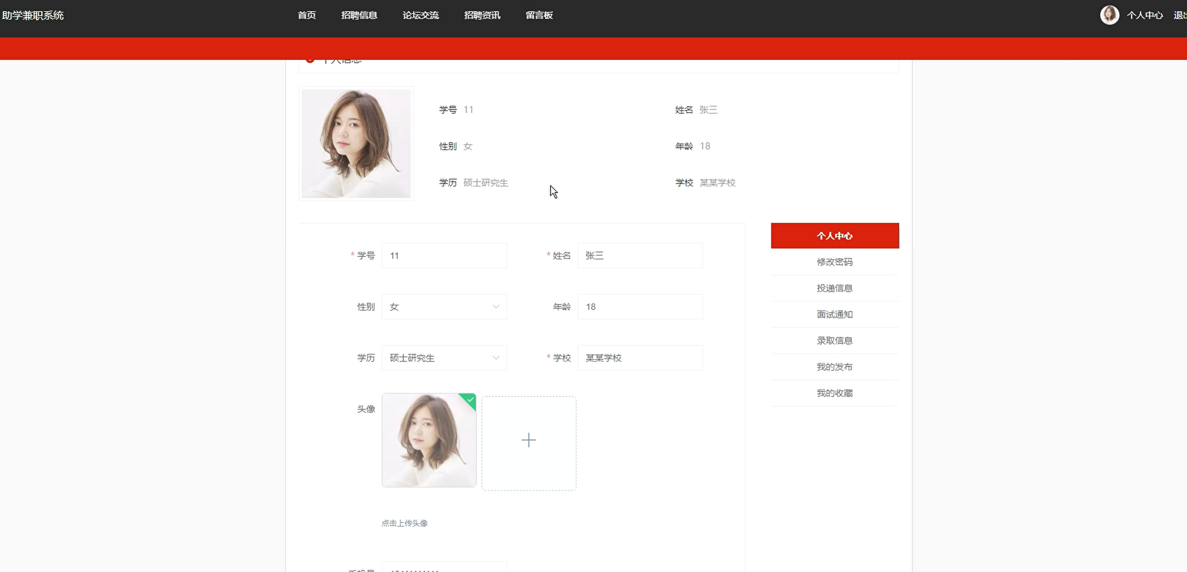This screenshot has width=1187, height=572.
Task: Click the 硕士研究生 value in profile summary
Action: coord(486,183)
